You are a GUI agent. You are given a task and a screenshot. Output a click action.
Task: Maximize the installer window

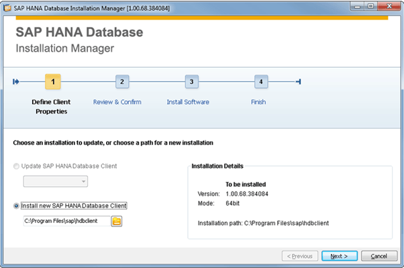[370, 7]
